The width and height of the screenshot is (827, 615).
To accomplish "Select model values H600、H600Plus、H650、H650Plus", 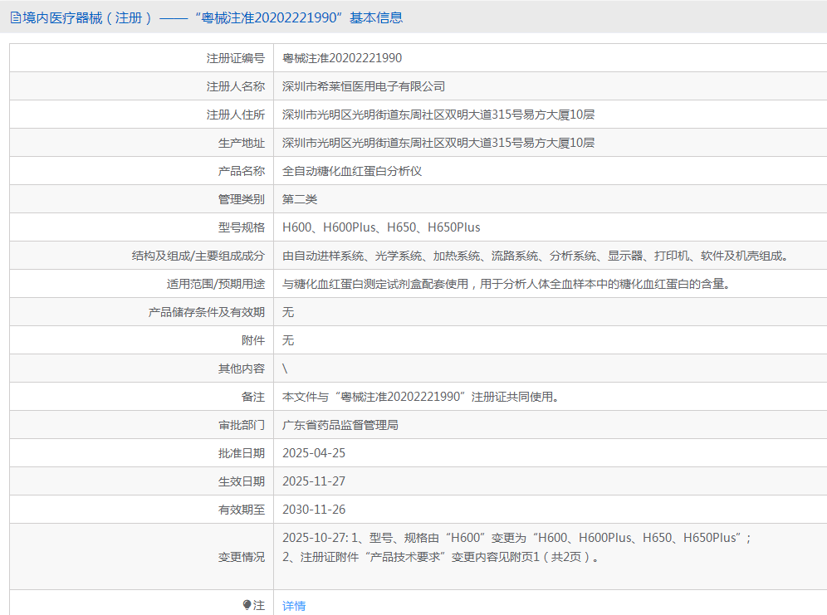I will (x=381, y=227).
